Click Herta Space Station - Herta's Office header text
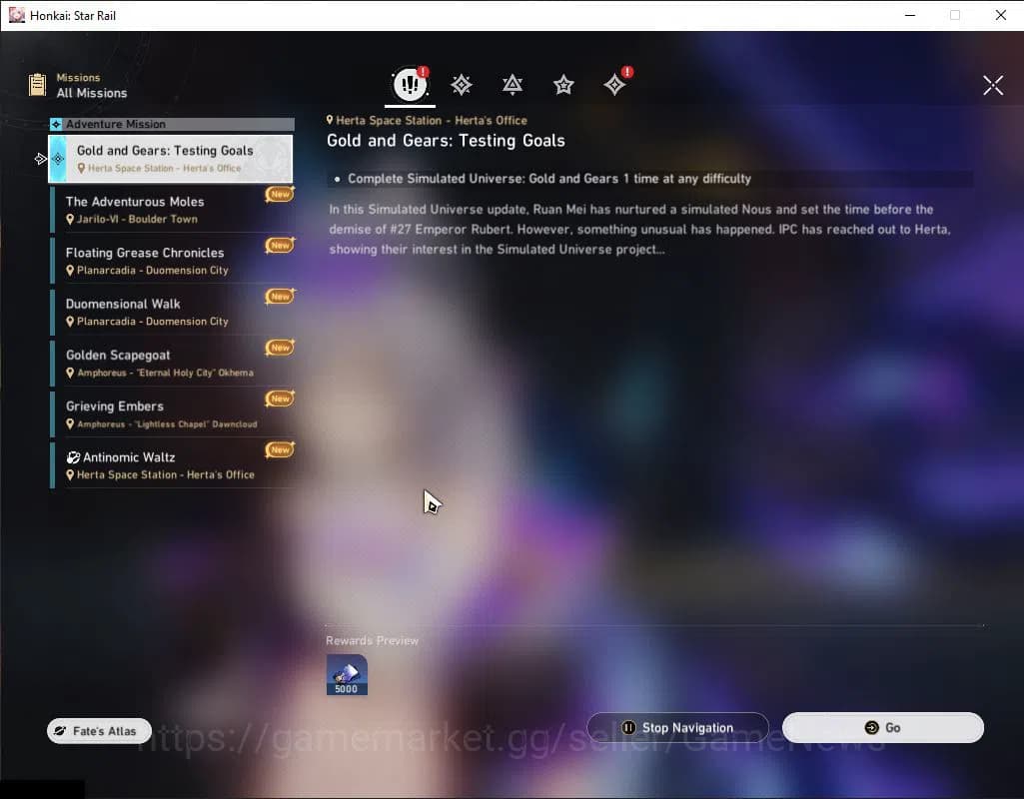This screenshot has width=1024, height=799. (432, 120)
